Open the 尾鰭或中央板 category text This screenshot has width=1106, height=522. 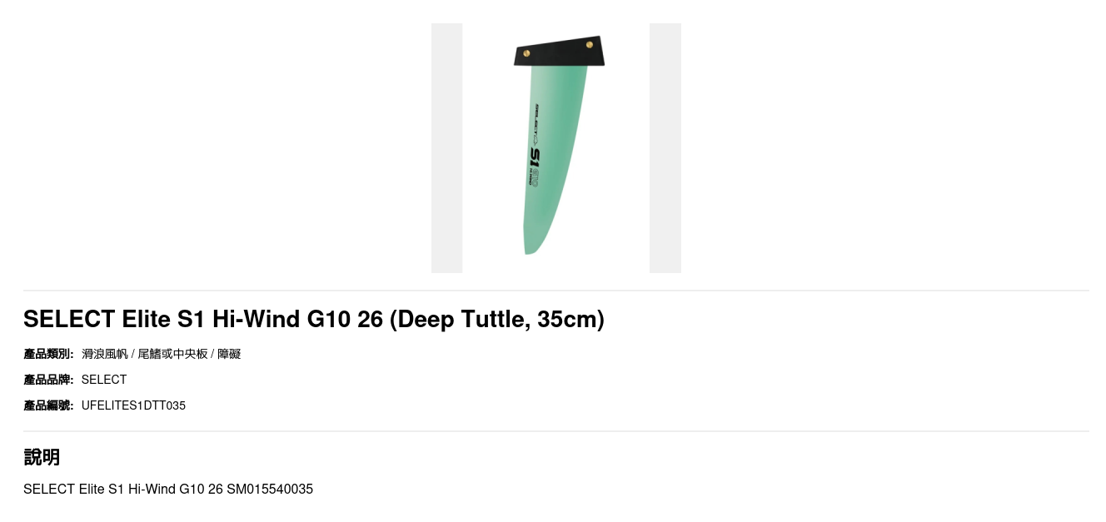pyautogui.click(x=172, y=354)
